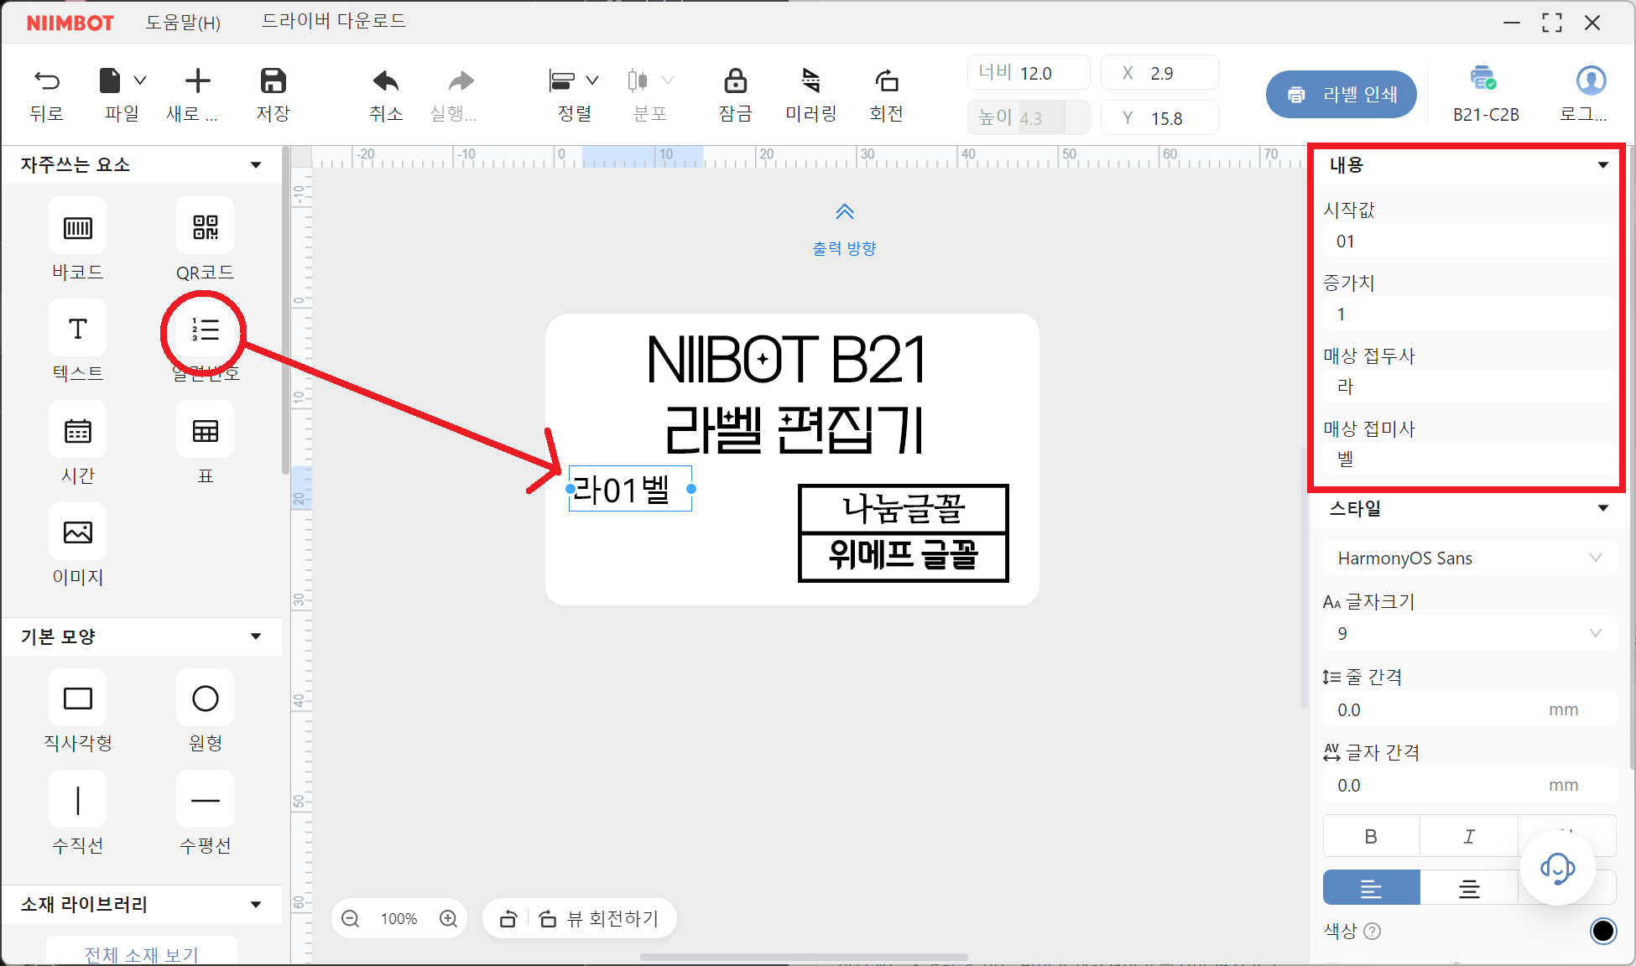Image resolution: width=1636 pixels, height=966 pixels.
Task: Open the 드라이버 다운로드 menu
Action: click(334, 21)
